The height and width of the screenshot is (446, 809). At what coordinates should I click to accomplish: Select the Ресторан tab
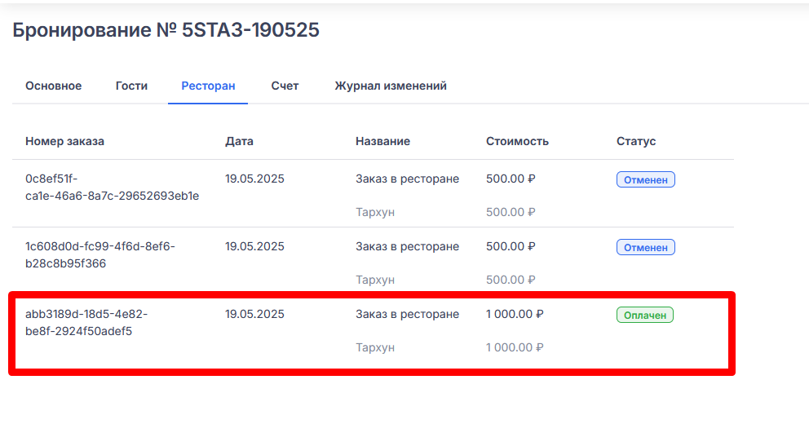click(x=208, y=86)
